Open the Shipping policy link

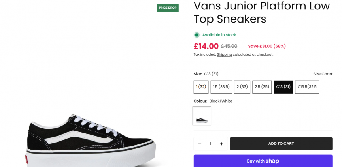point(224,54)
